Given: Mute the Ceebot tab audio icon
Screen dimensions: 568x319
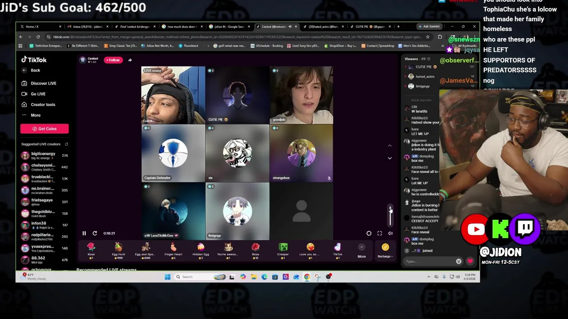Looking at the screenshot, I should (290, 27).
